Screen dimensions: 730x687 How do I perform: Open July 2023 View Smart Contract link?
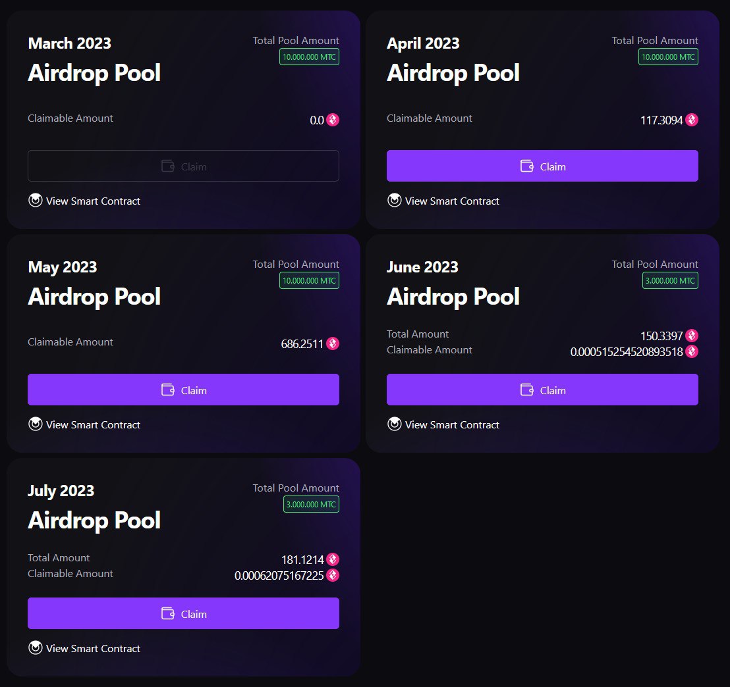pyautogui.click(x=84, y=648)
